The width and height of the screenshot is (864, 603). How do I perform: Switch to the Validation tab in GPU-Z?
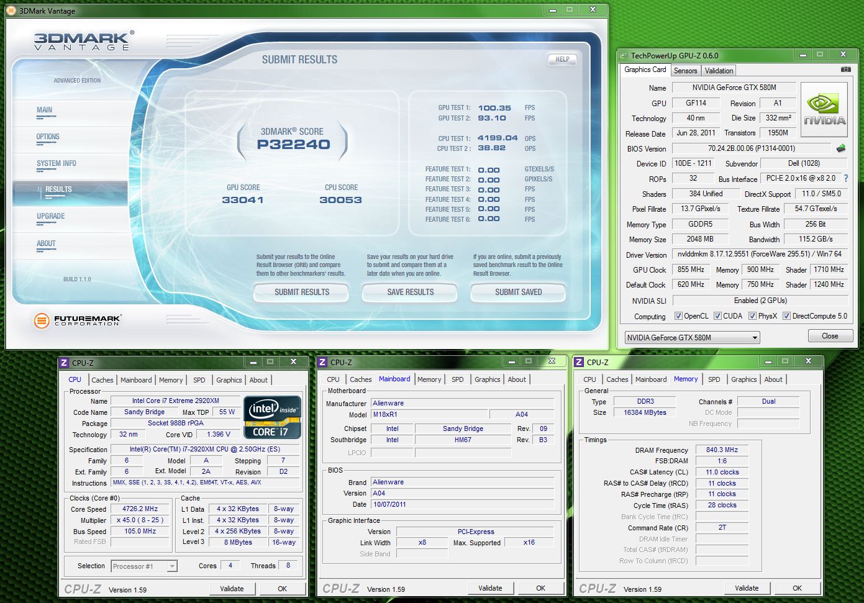click(x=719, y=71)
